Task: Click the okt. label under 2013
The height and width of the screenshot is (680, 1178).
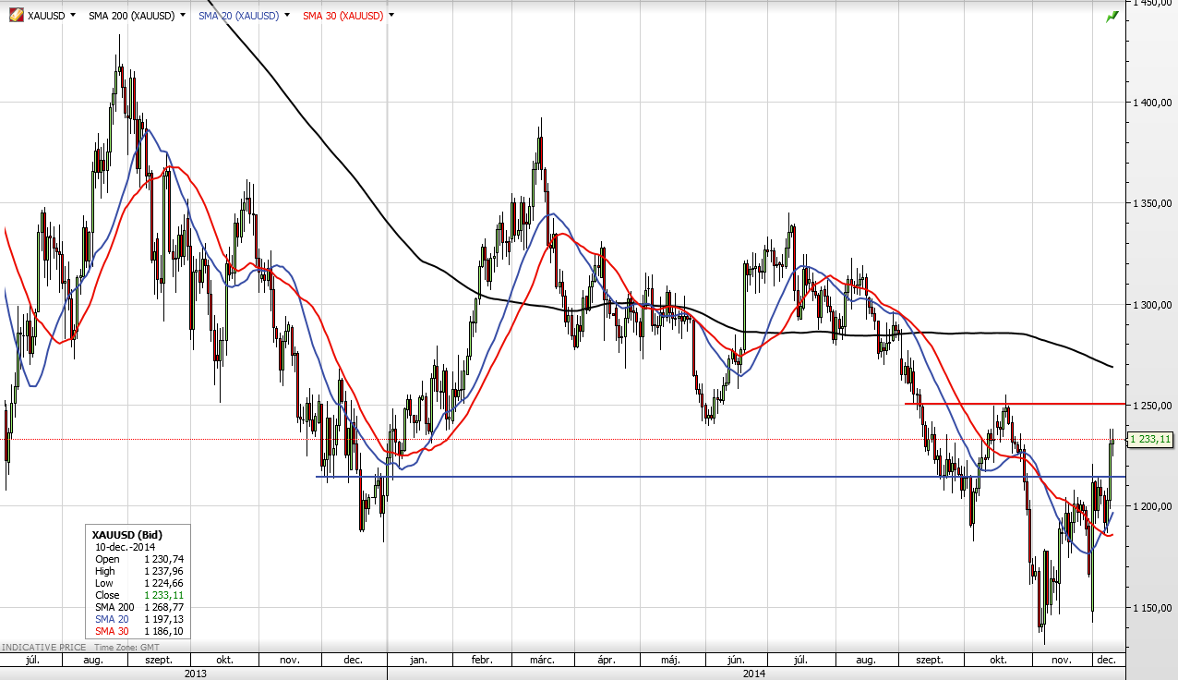Action: pyautogui.click(x=224, y=661)
